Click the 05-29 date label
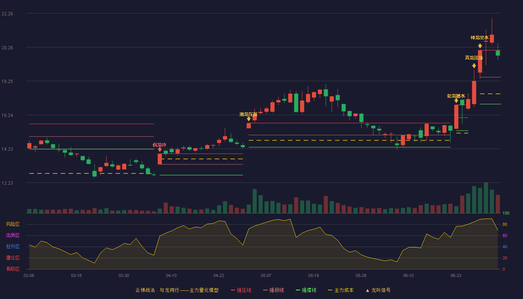The image size is (523, 299). tap(361, 275)
